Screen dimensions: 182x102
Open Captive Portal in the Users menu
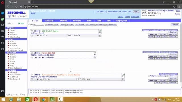tap(16, 50)
